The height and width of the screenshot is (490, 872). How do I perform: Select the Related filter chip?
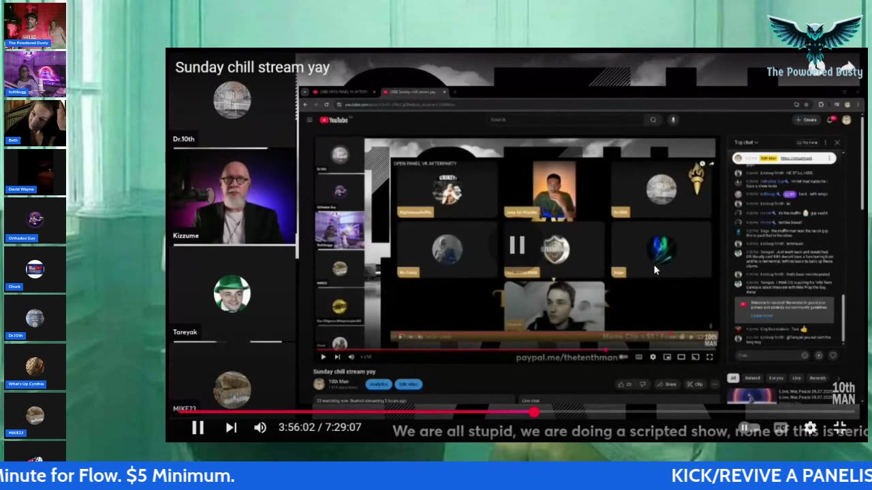(752, 378)
